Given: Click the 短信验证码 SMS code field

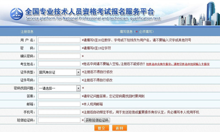Looking at the screenshot, I should pos(59,120).
